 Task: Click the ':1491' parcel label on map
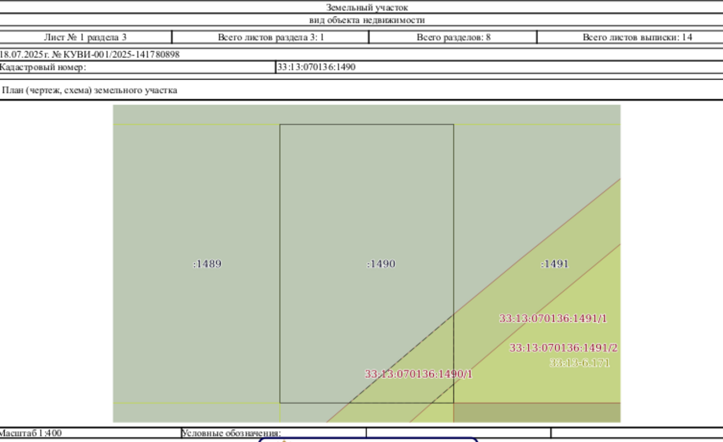[554, 264]
